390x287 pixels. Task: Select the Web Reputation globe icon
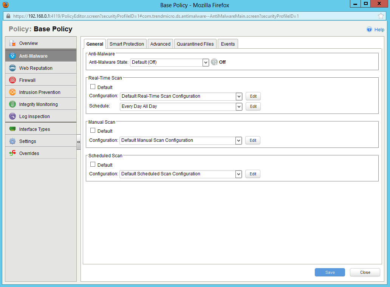(12, 68)
